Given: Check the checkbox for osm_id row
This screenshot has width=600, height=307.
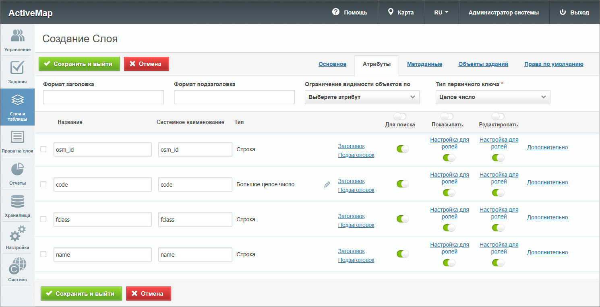Looking at the screenshot, I should pos(43,149).
